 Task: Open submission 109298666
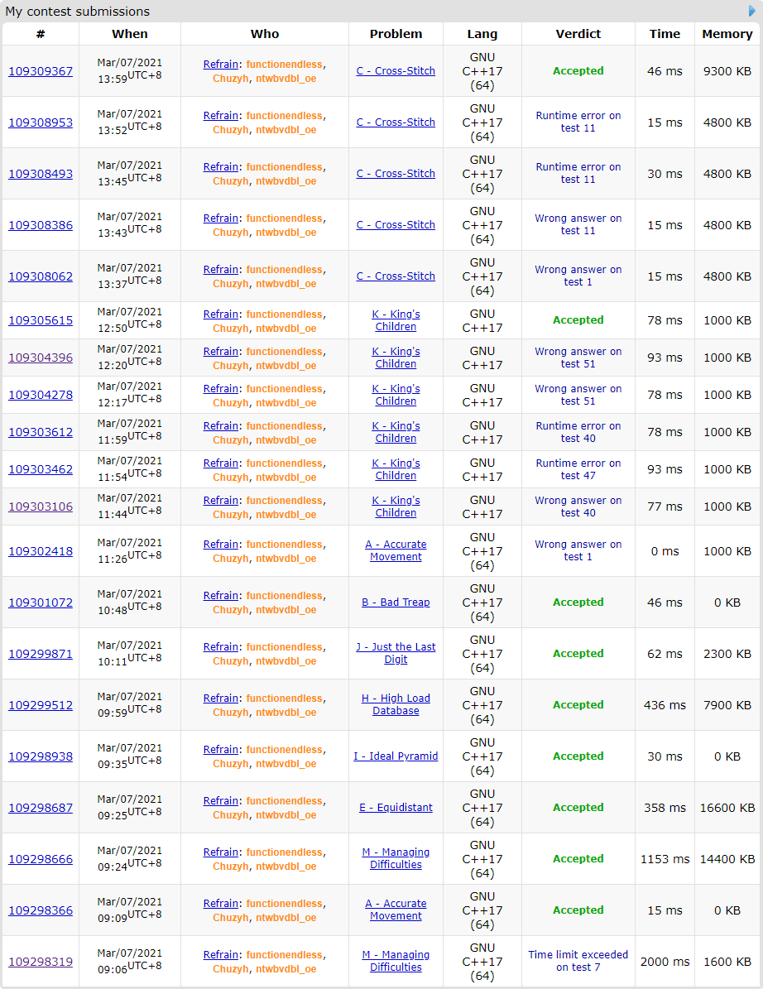41,859
